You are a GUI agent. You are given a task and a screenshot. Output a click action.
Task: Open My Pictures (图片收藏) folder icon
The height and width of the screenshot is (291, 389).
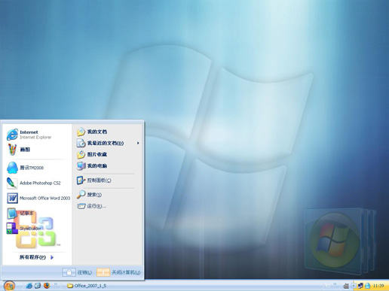pyautogui.click(x=81, y=154)
